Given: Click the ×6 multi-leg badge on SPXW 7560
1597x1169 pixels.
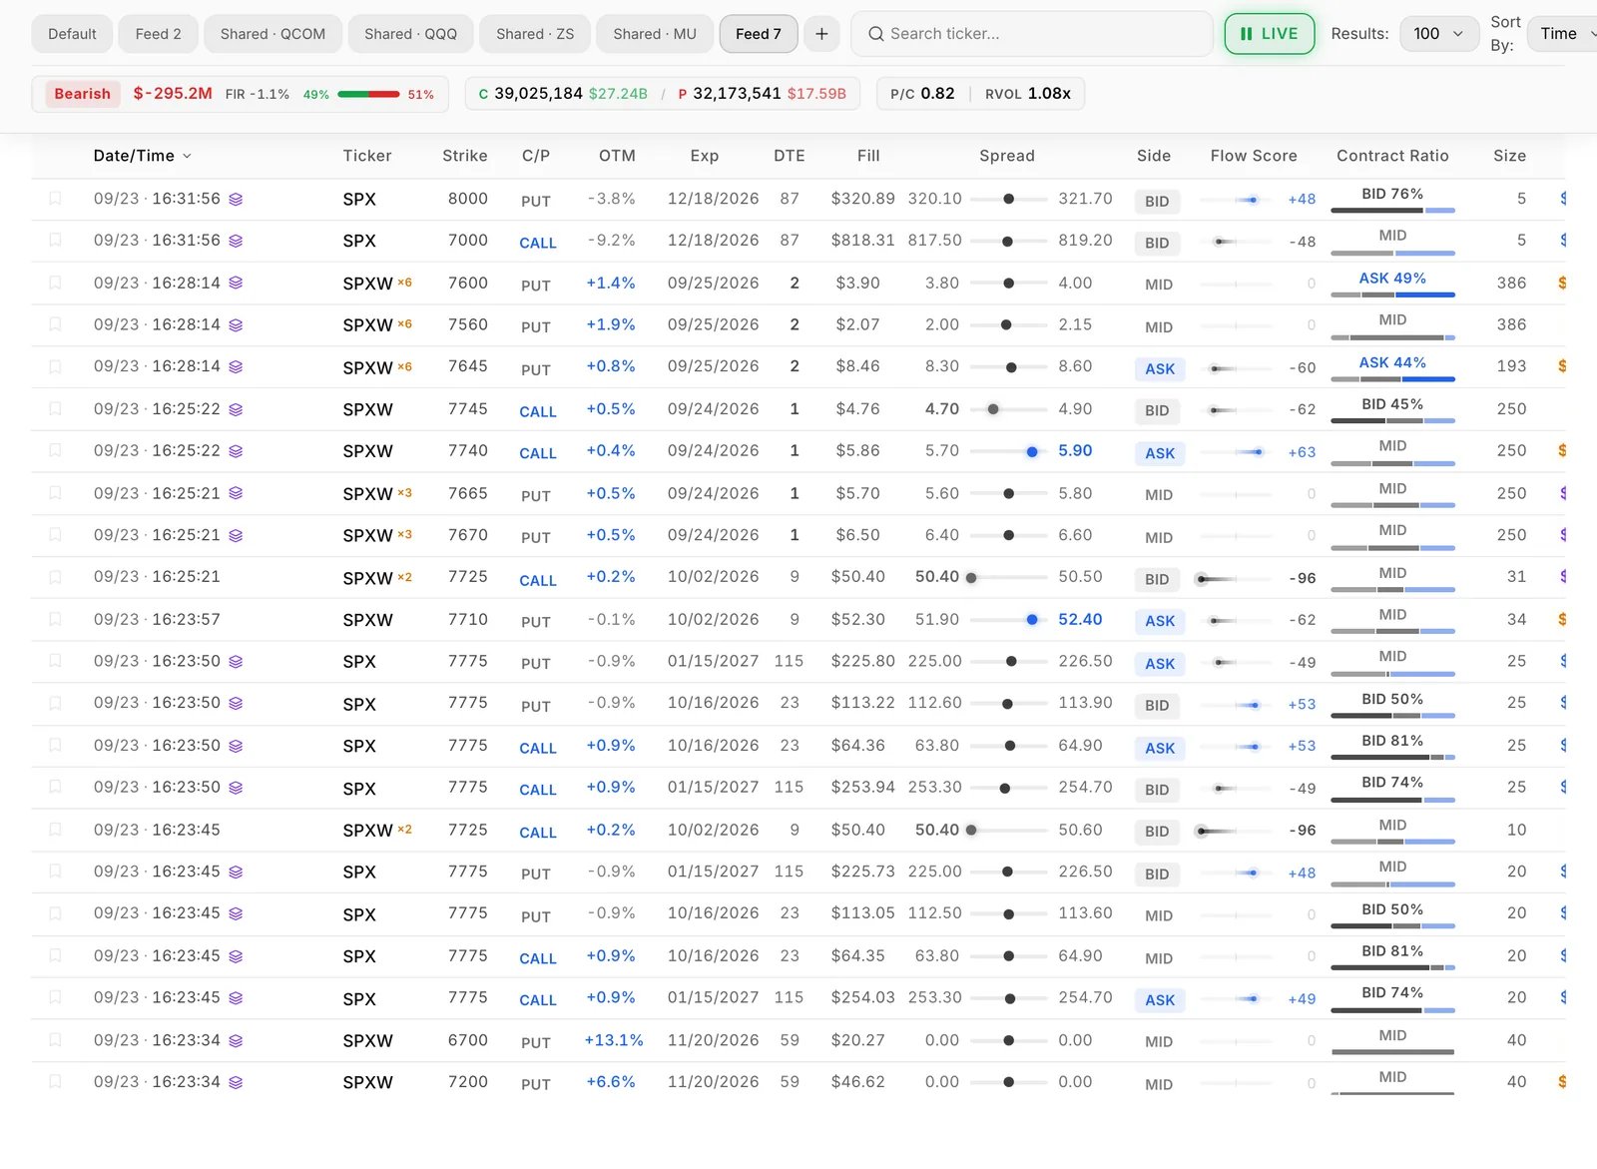Looking at the screenshot, I should (x=405, y=324).
